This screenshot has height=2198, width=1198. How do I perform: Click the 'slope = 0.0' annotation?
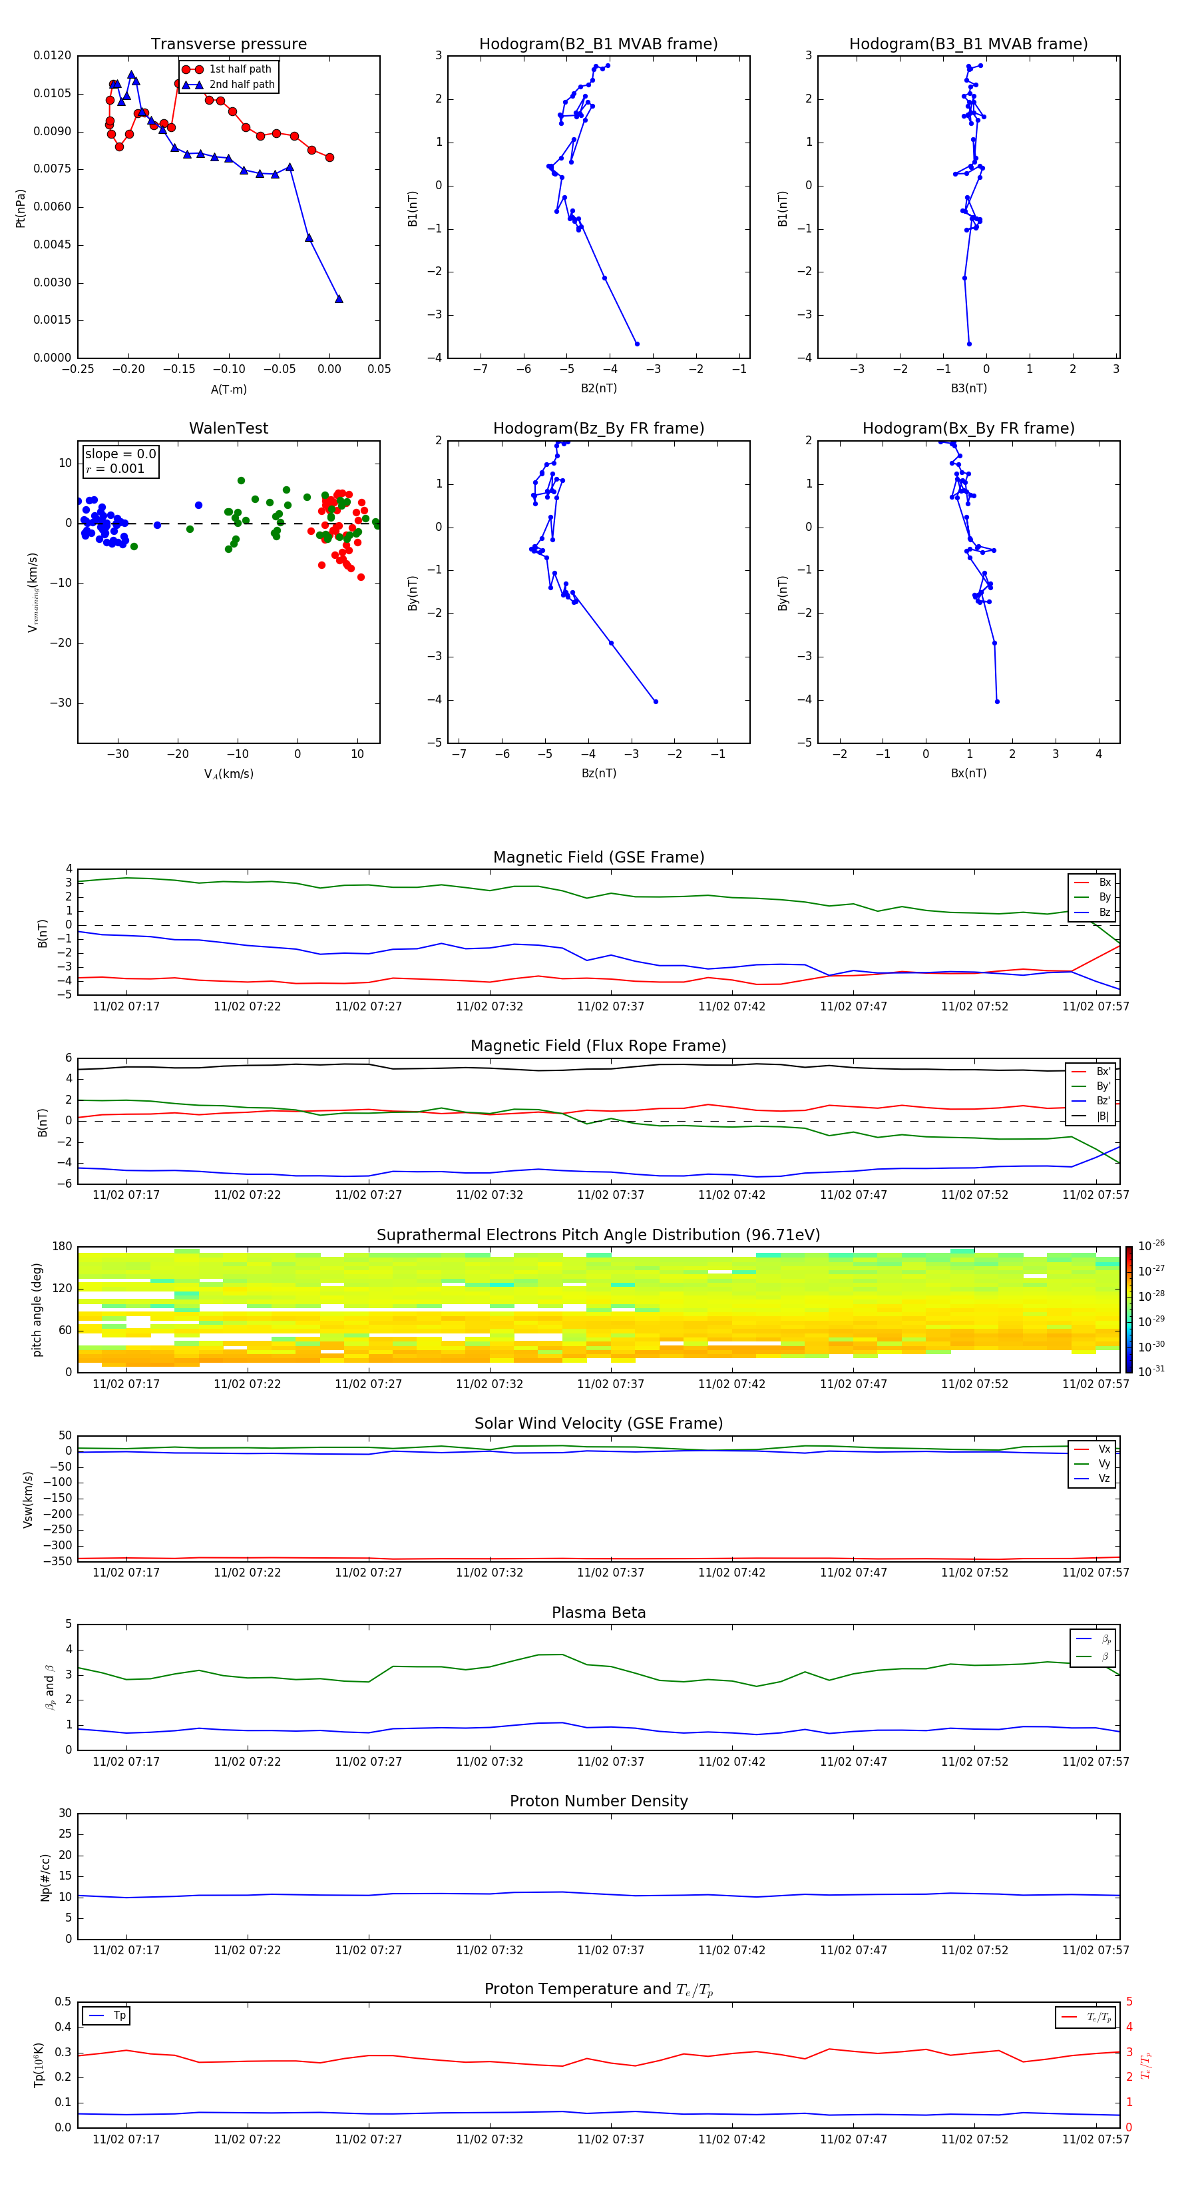120,454
